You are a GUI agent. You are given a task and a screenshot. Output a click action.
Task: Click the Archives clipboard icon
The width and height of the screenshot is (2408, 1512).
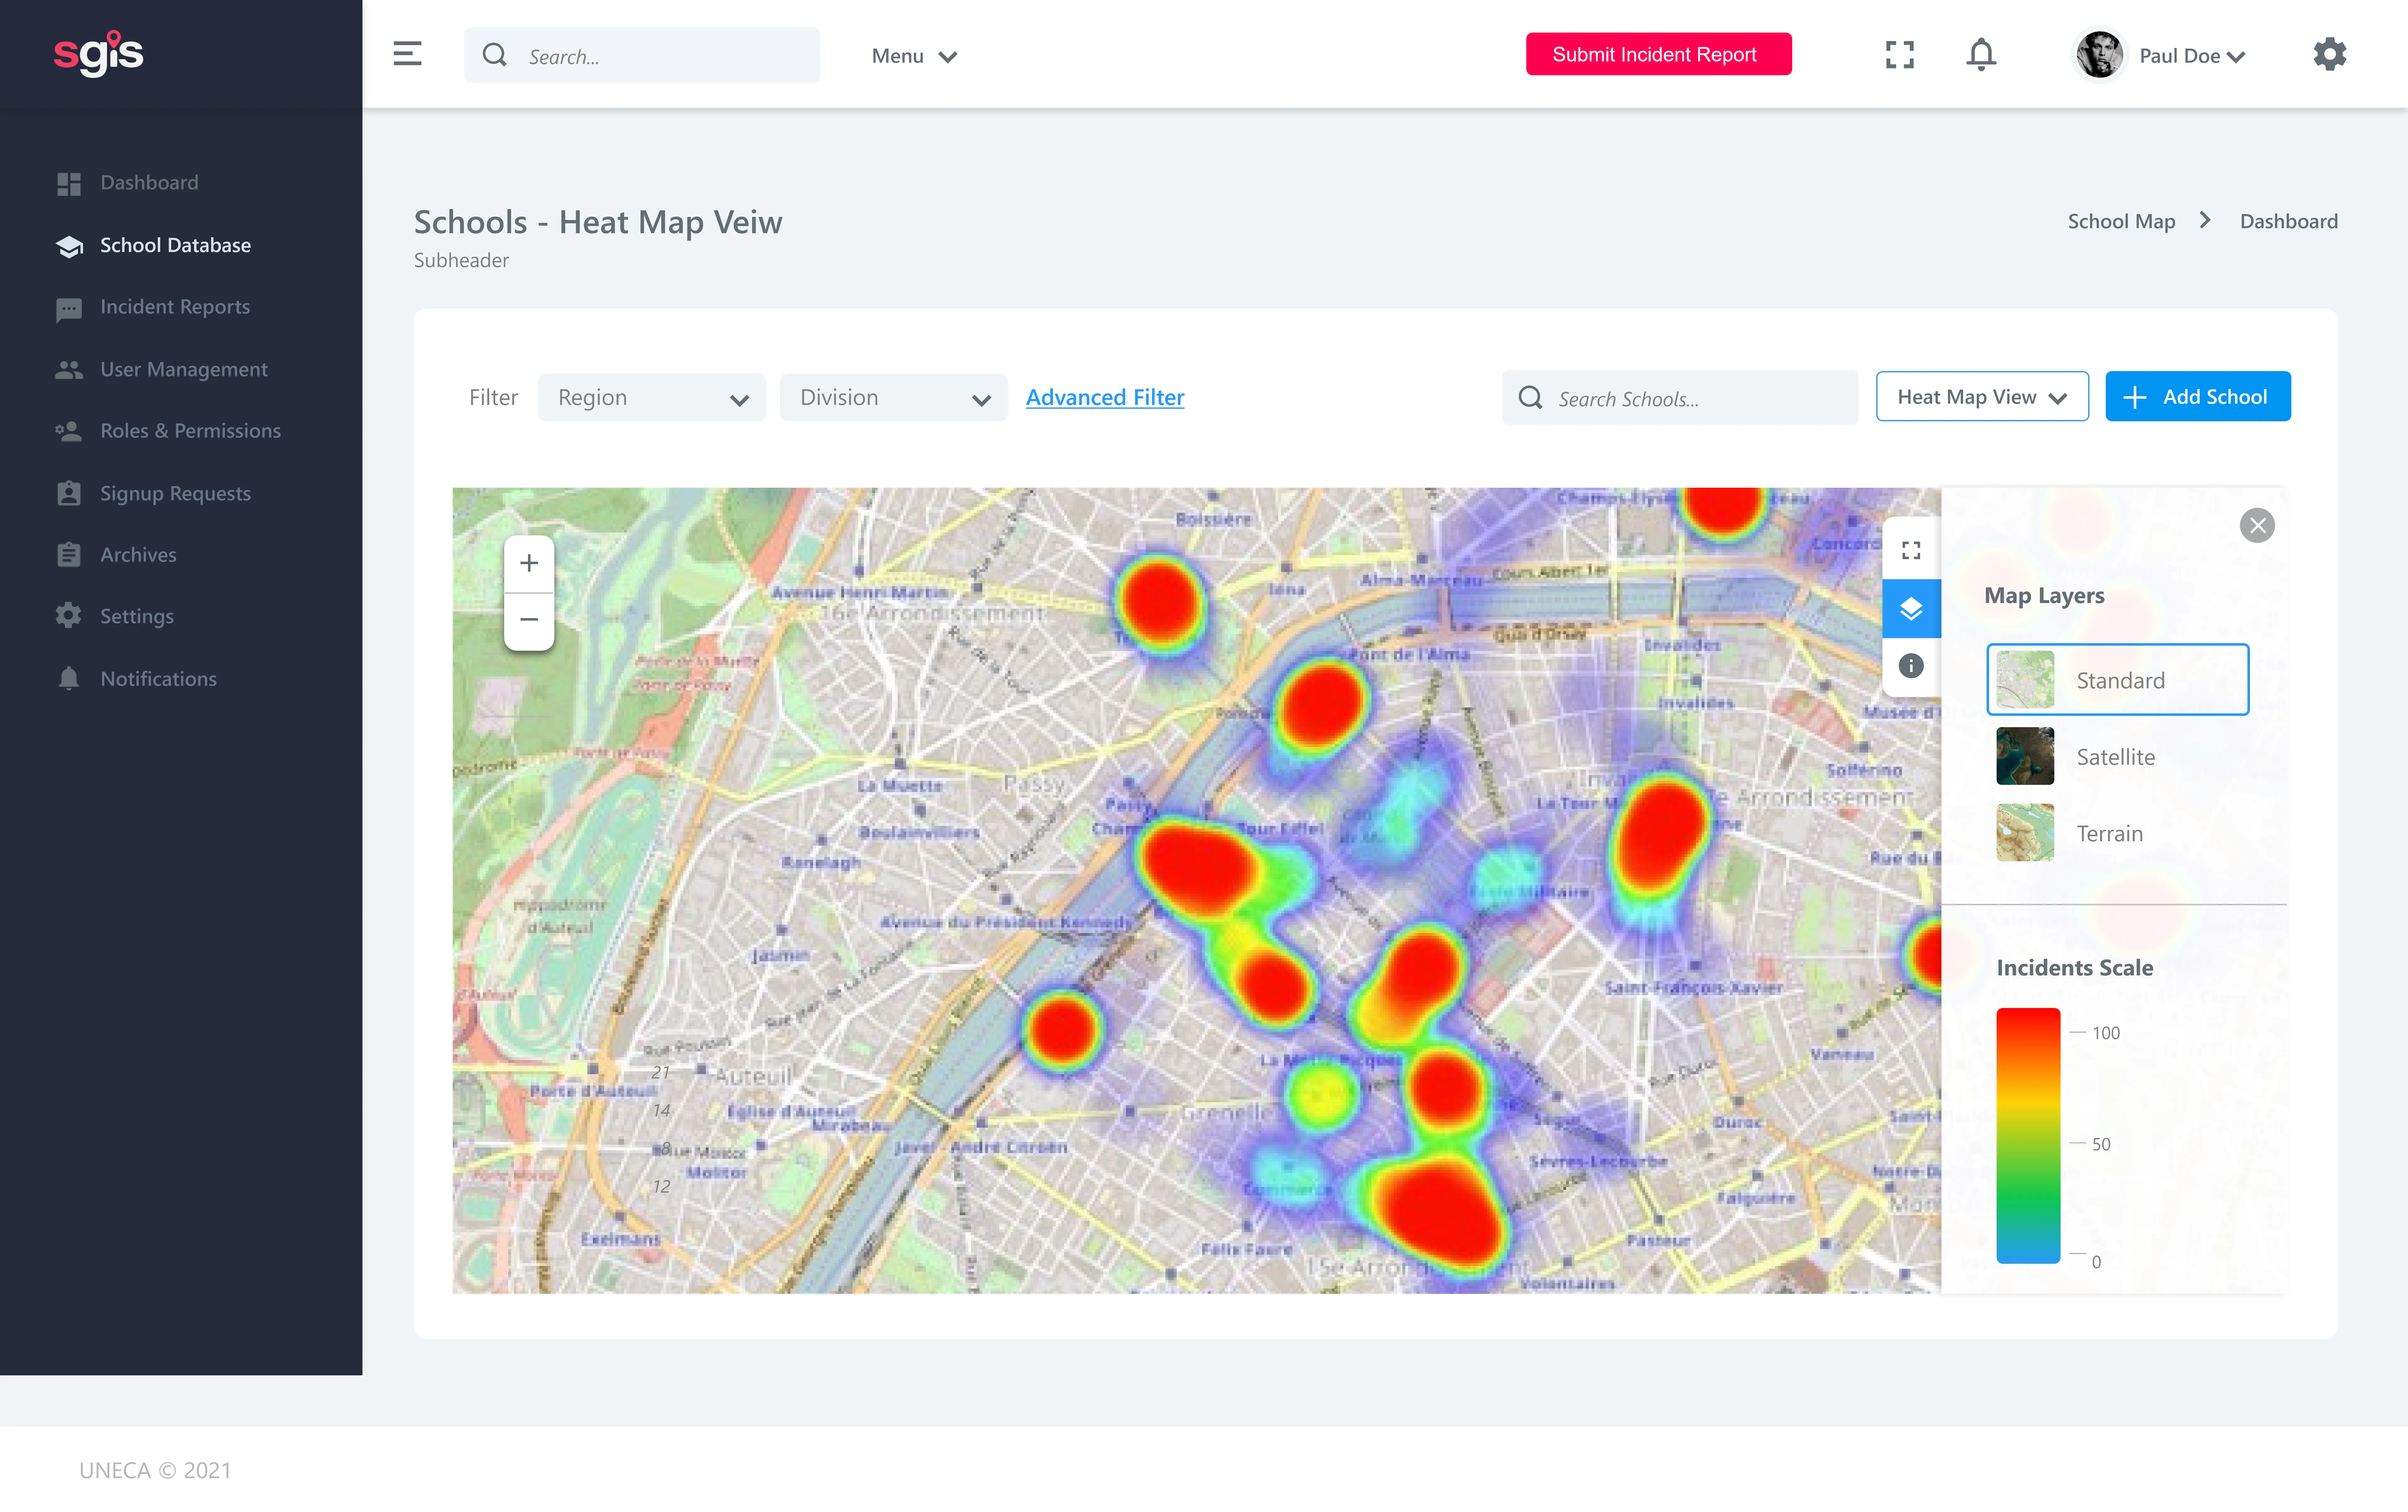click(x=69, y=555)
